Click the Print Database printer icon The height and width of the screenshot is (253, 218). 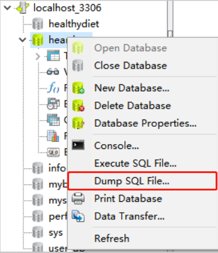tap(78, 198)
